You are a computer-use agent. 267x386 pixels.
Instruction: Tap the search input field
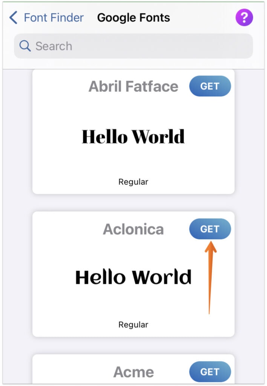click(133, 46)
